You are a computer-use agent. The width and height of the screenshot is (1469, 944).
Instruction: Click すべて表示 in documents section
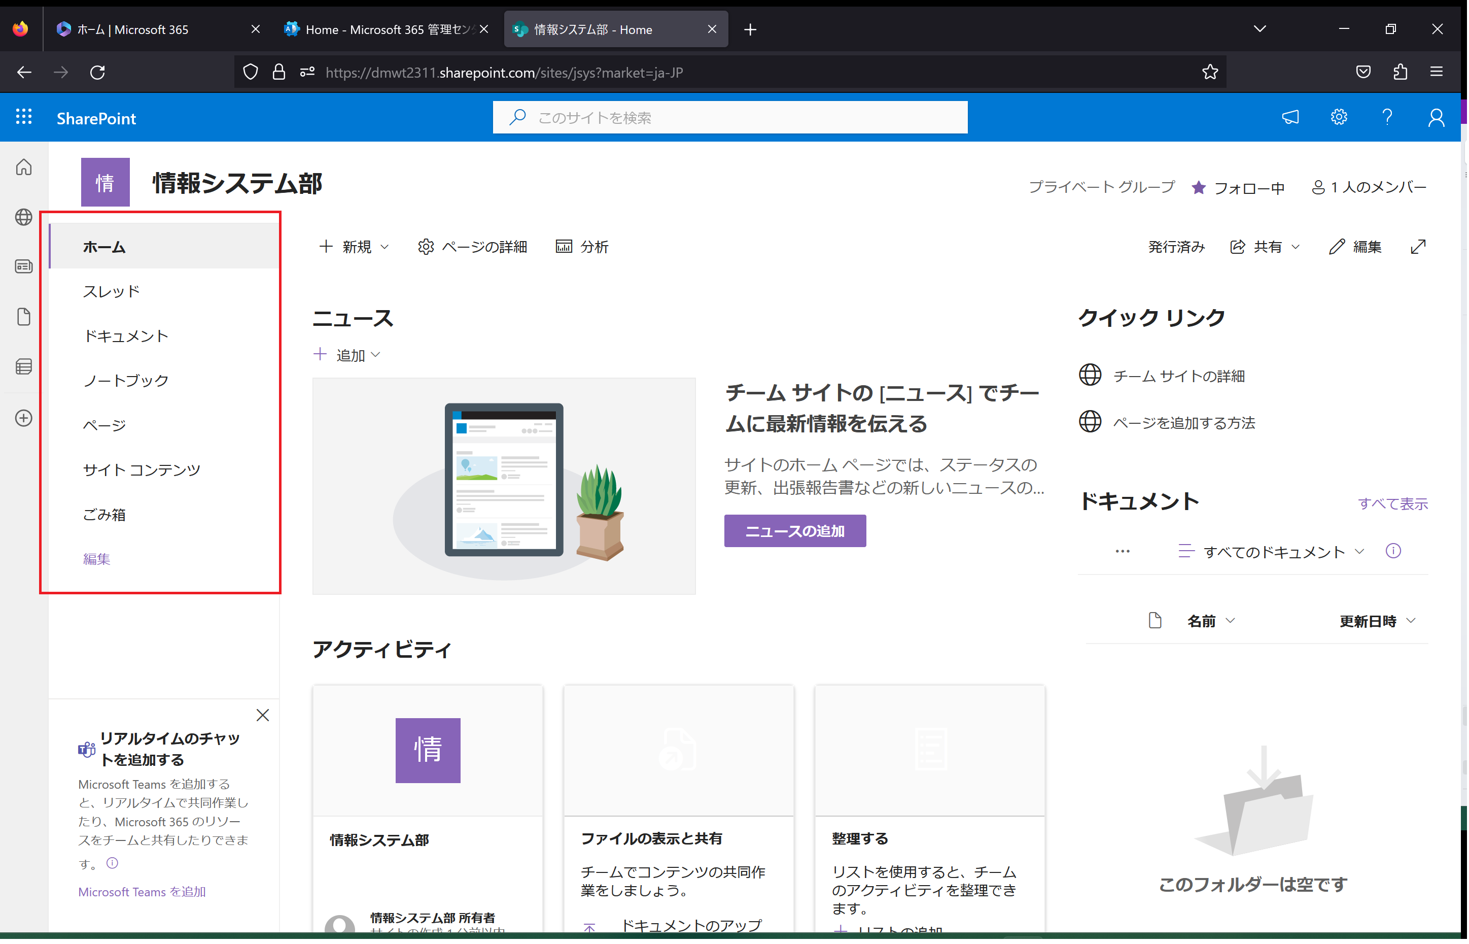click(1392, 503)
